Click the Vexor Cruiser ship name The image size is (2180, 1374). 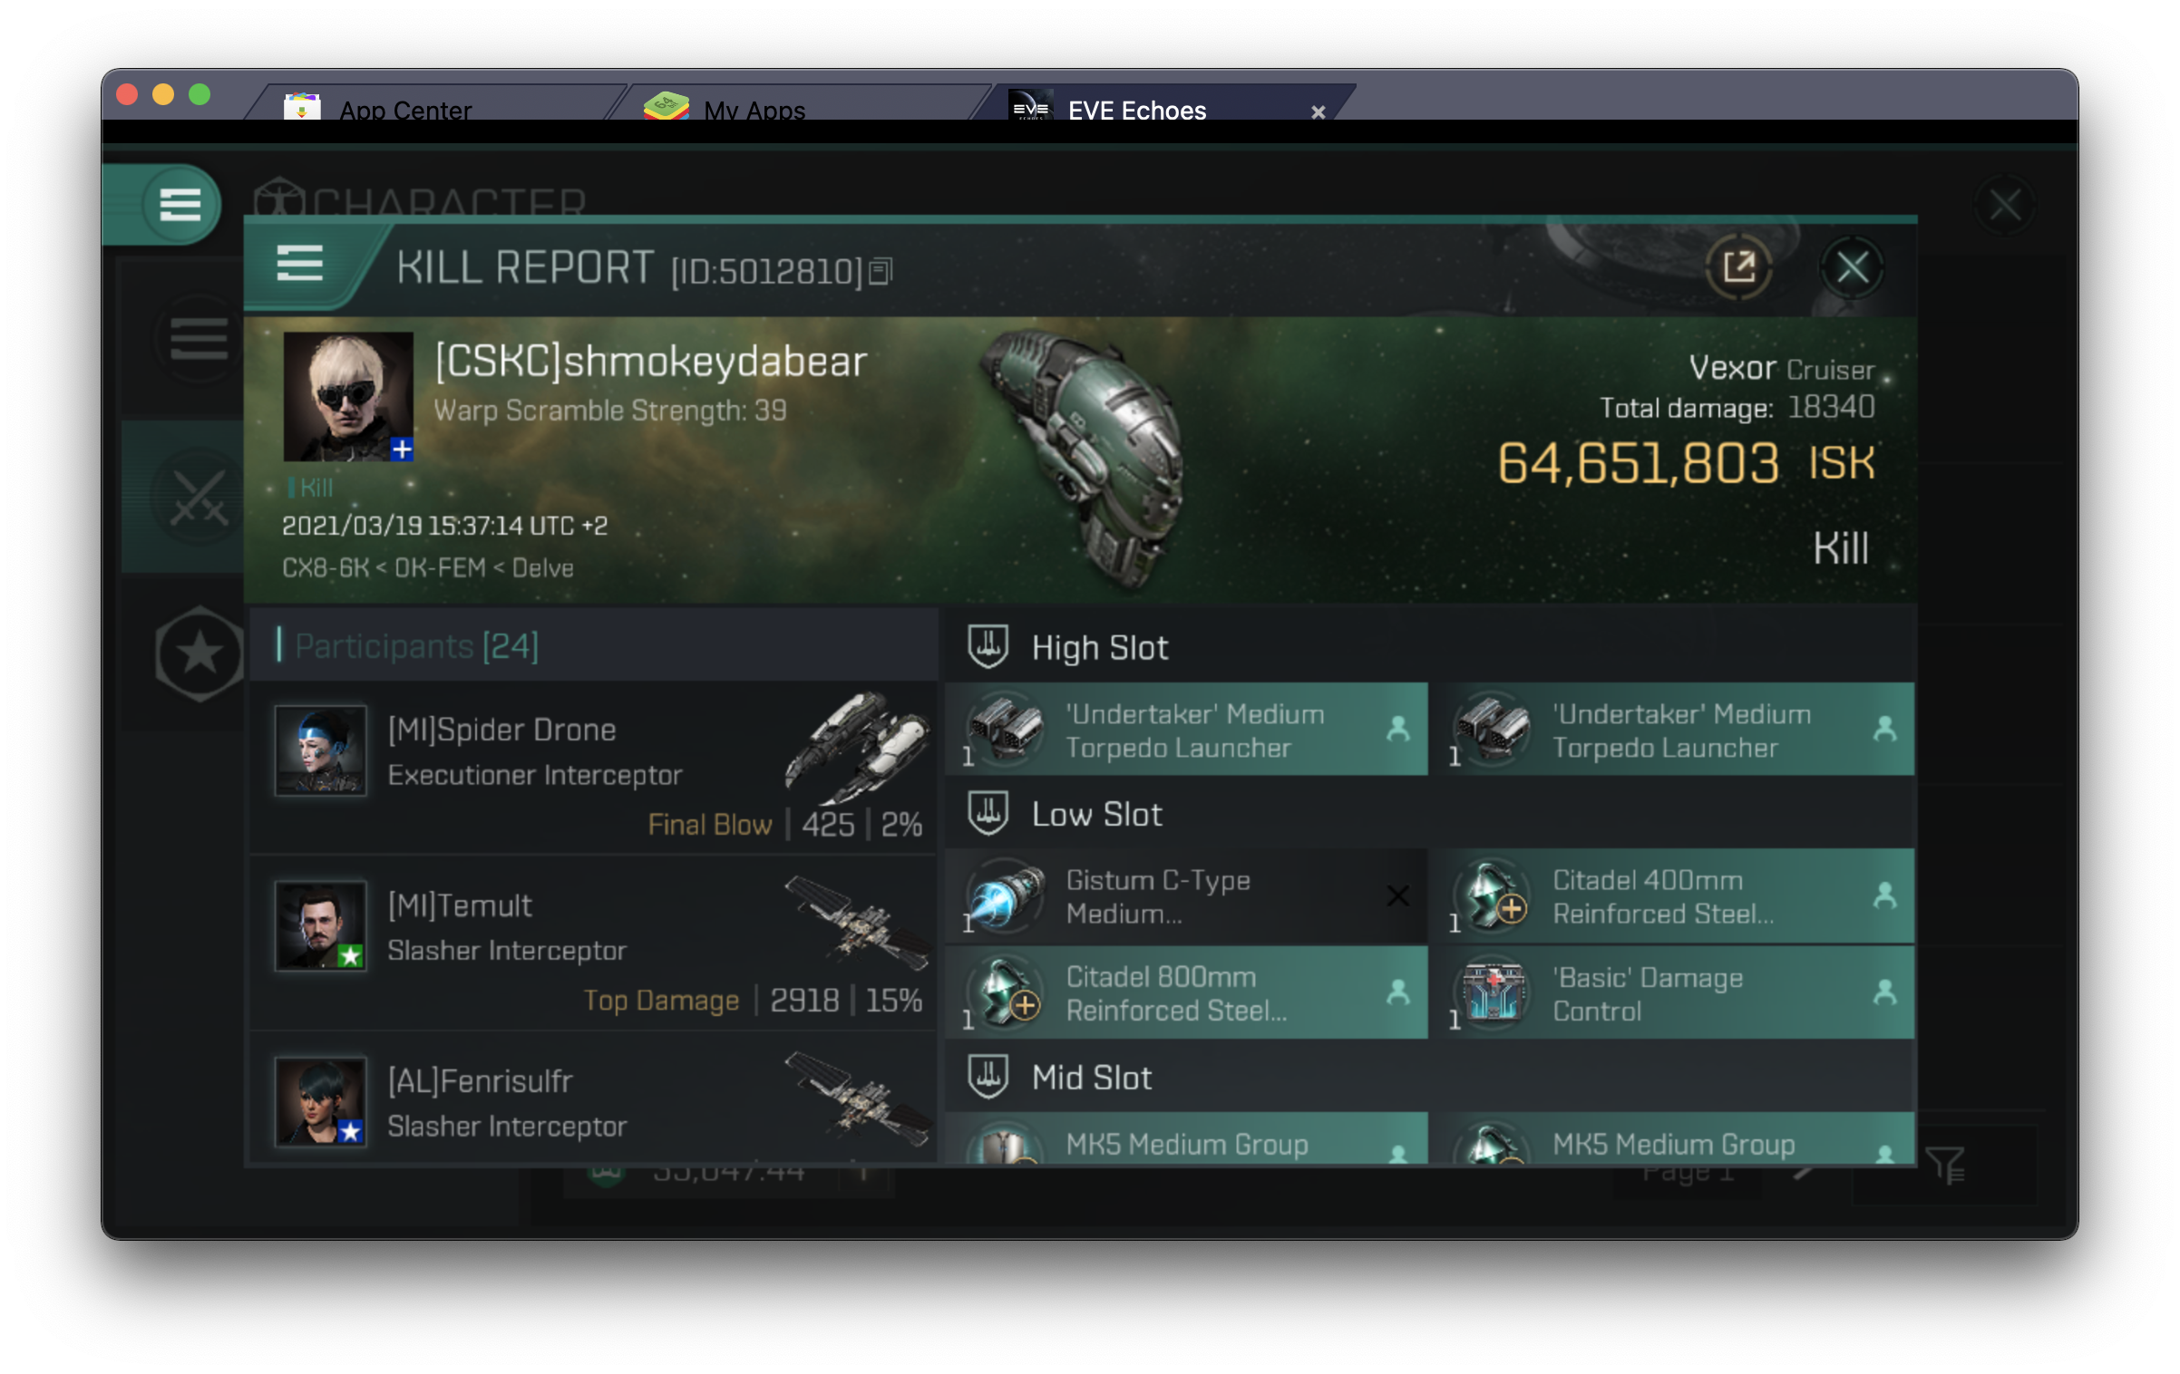[1782, 369]
